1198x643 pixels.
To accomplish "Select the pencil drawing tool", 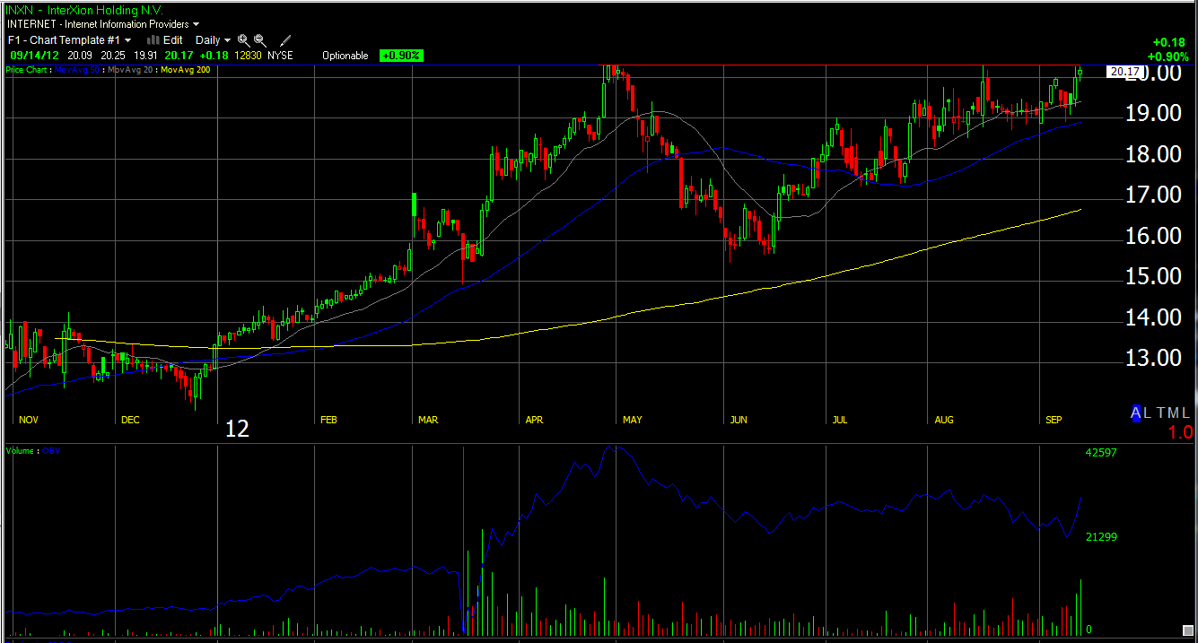I will coord(286,40).
